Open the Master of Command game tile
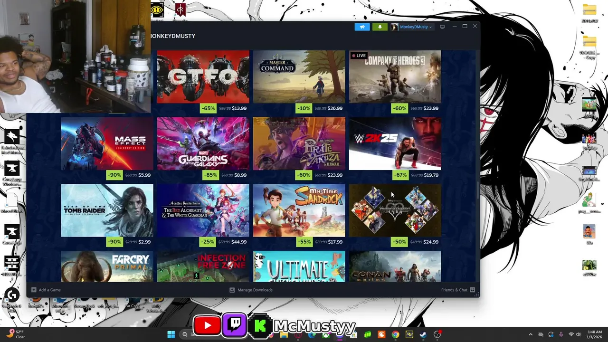The image size is (608, 342). tap(299, 76)
